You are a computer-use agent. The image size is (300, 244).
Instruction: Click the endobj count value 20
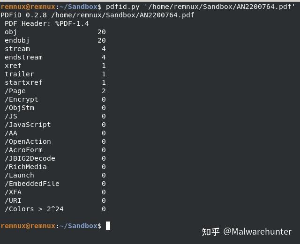(x=101, y=40)
